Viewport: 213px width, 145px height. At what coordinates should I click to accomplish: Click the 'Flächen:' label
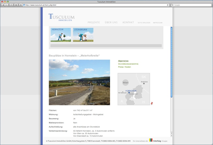point(53,110)
